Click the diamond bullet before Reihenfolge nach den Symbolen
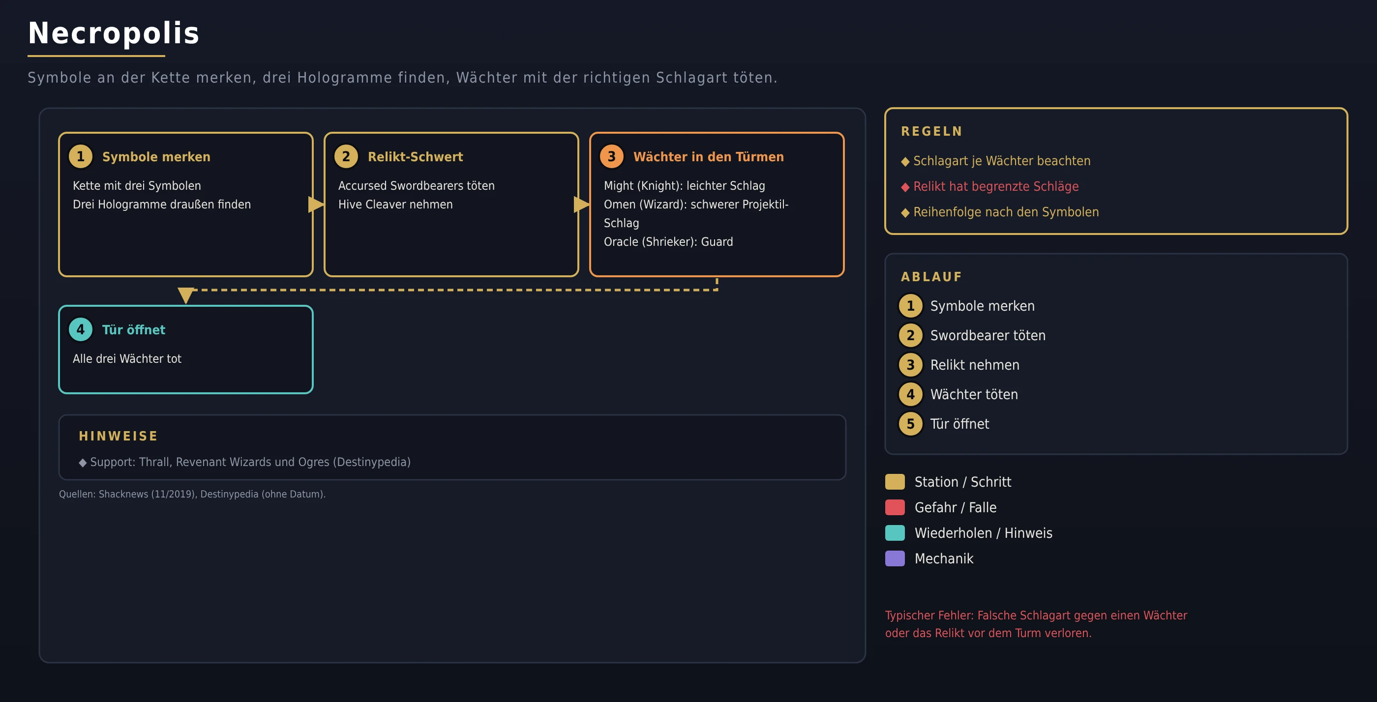 [905, 213]
